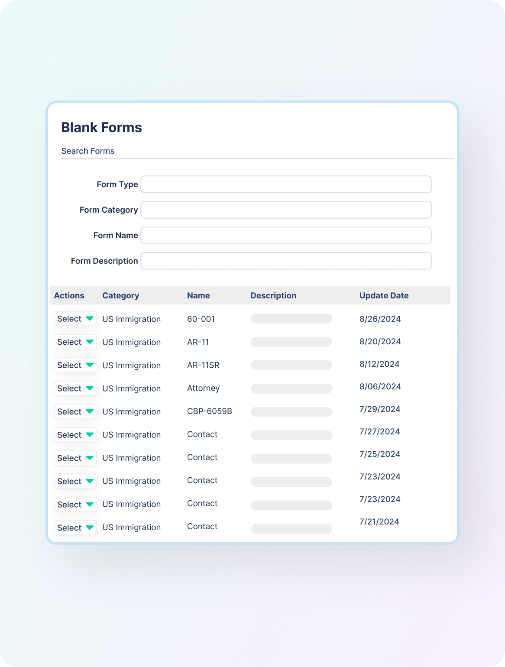The image size is (505, 667).
Task: Click the Form Category text box
Action: coord(286,210)
